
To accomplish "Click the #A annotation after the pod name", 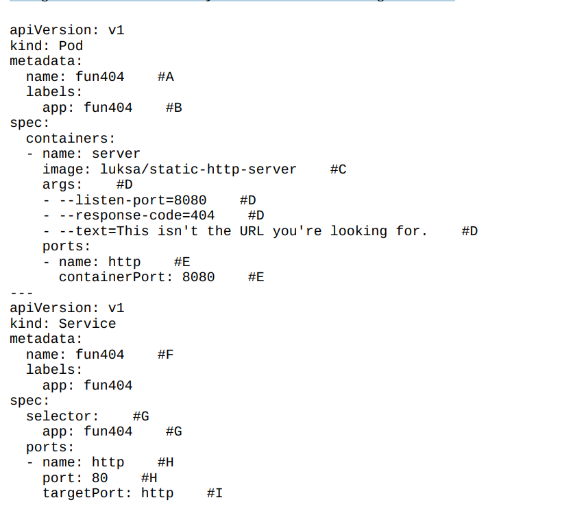I will 165,77.
